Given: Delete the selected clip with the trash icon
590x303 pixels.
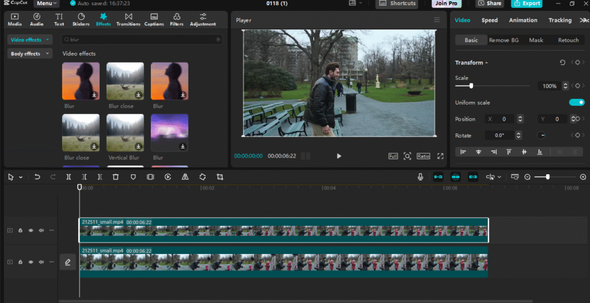Looking at the screenshot, I should point(115,177).
